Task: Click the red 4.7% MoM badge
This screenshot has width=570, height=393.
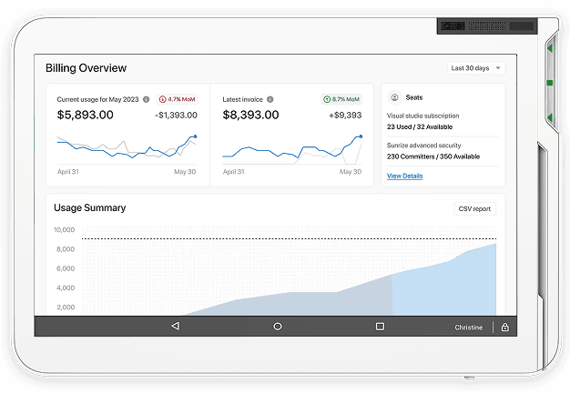Action: tap(178, 99)
